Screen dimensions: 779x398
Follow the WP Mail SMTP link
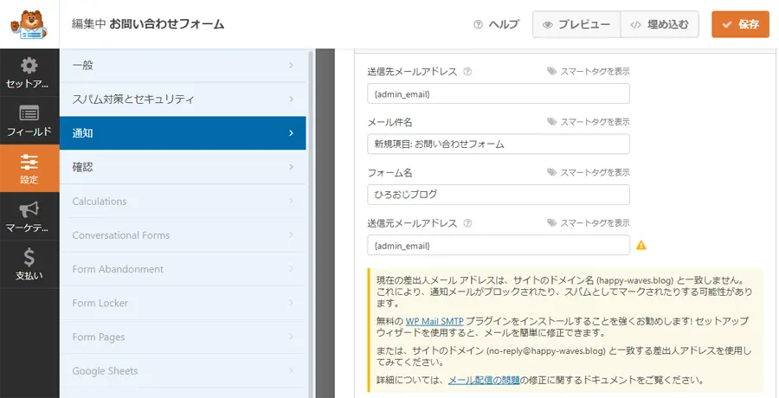pos(434,321)
